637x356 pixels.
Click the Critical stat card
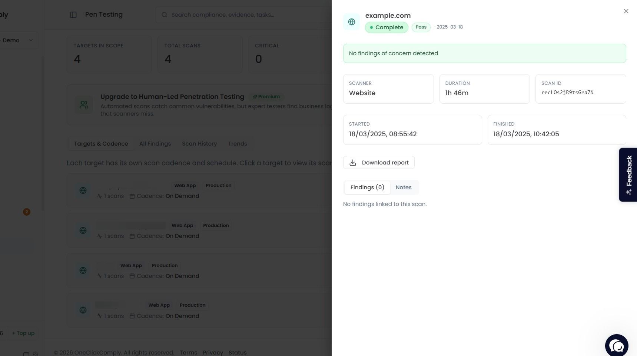click(x=290, y=54)
